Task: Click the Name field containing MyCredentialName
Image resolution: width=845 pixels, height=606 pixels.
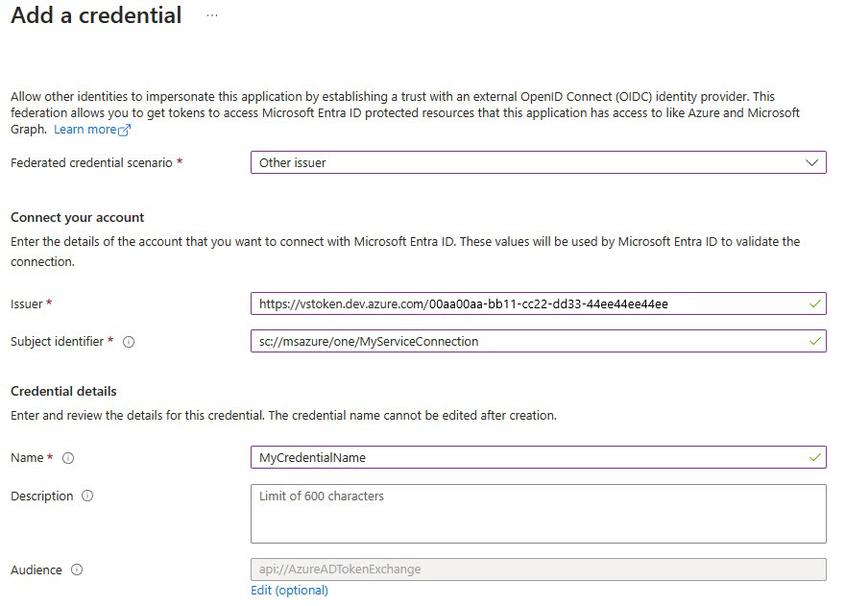Action: pos(528,458)
